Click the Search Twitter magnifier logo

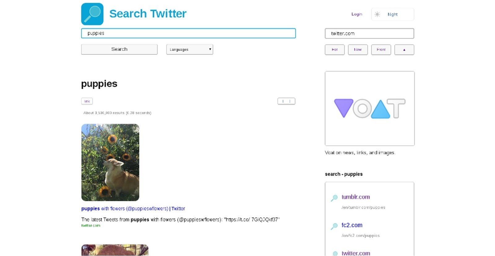pyautogui.click(x=92, y=14)
